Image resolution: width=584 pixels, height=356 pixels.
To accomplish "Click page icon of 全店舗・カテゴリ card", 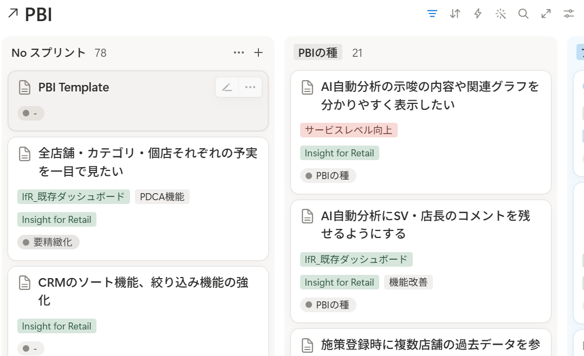I will coord(24,154).
